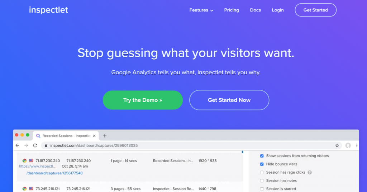367x192 pixels.
Task: Click the '1920 * 938' resolution value
Action: click(x=208, y=161)
